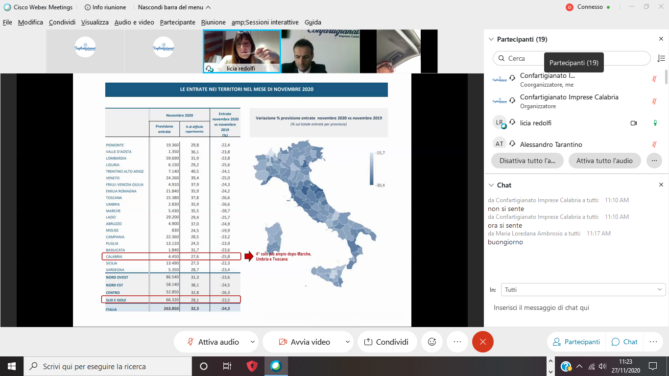Click the chat message input field
This screenshot has height=376, width=669.
tap(563, 307)
